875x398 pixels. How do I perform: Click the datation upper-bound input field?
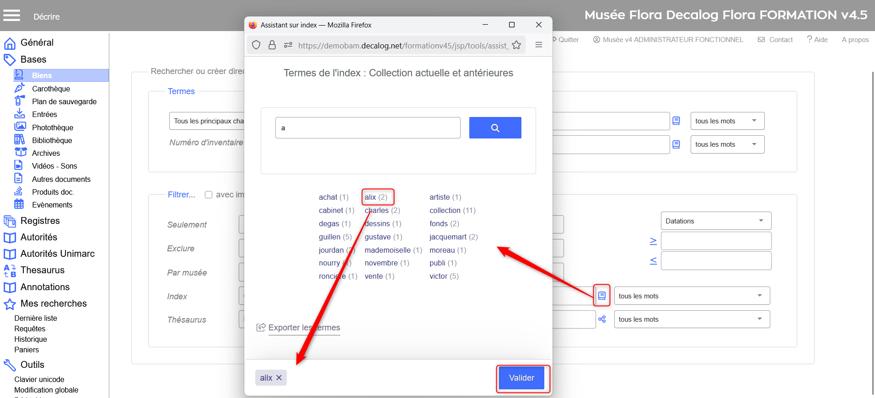coord(716,260)
